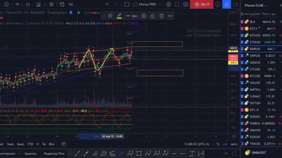
Task: Stop the recording at 04:17
Action: click(x=202, y=4)
